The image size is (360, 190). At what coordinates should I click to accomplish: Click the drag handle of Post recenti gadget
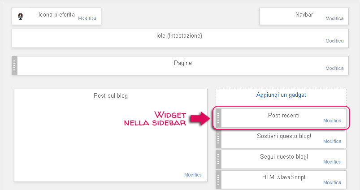coord(218,118)
